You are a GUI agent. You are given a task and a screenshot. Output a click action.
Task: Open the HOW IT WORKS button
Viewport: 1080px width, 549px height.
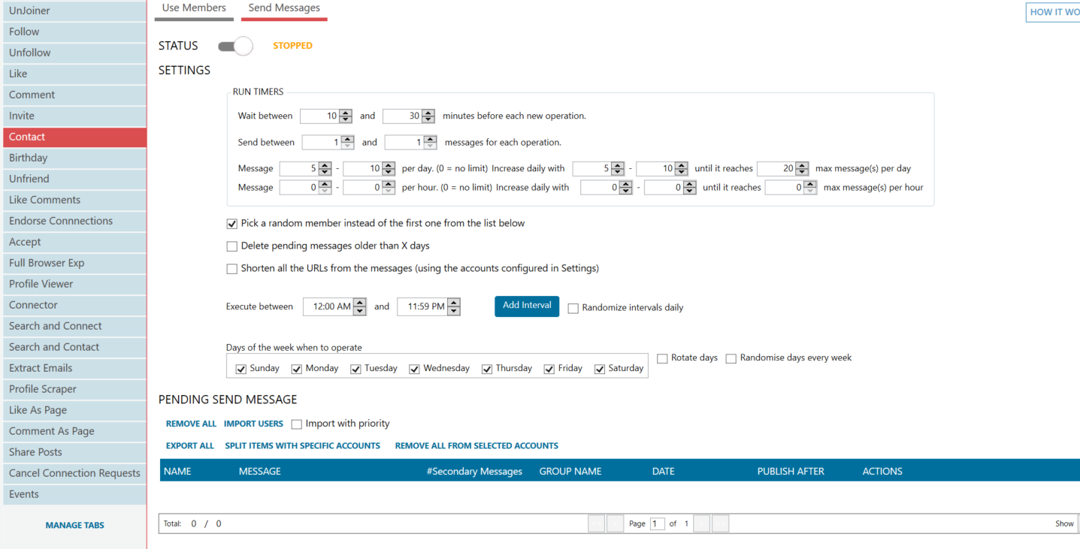point(1053,12)
